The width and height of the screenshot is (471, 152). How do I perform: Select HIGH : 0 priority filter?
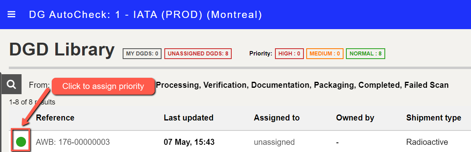pyautogui.click(x=289, y=53)
